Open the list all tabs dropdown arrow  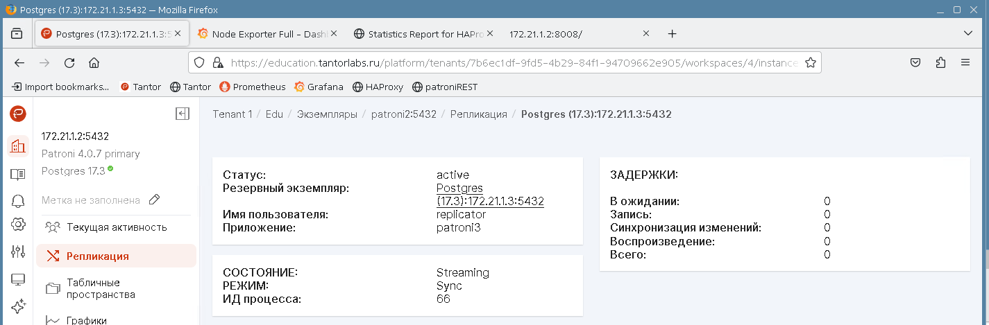(968, 34)
